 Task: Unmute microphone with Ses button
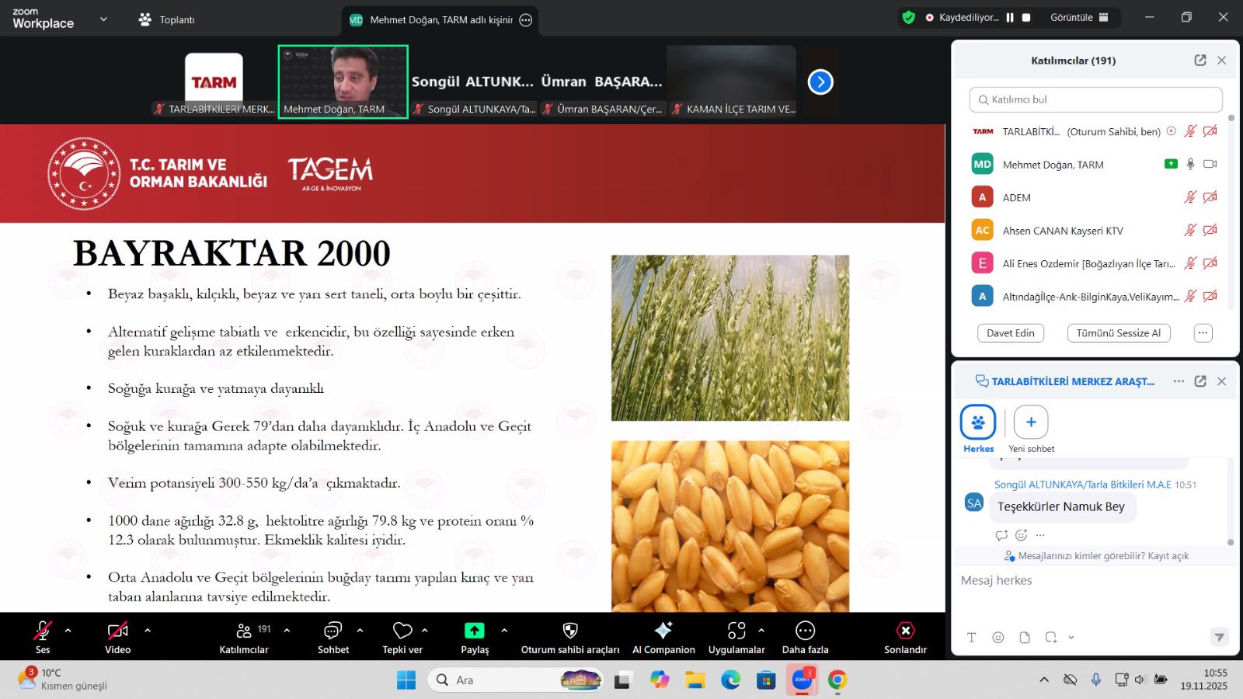click(x=43, y=631)
